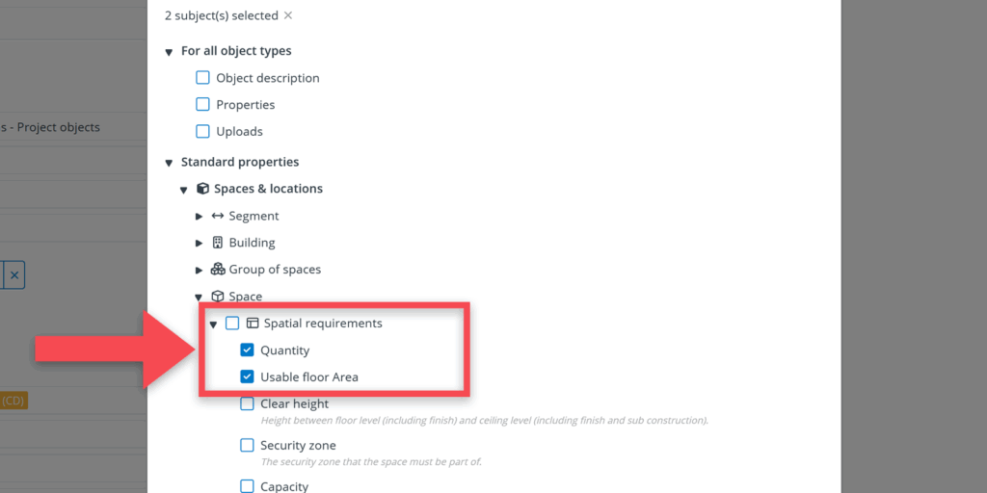Click the Segment double-arrow icon
This screenshot has width=987, height=493.
pos(218,216)
